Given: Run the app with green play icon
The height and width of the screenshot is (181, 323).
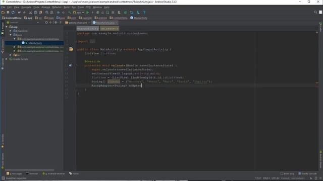Looking at the screenshot, I should pos(87,13).
